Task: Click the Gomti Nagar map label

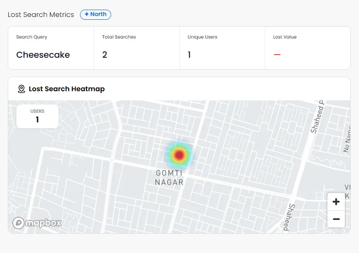Action: pos(169,177)
